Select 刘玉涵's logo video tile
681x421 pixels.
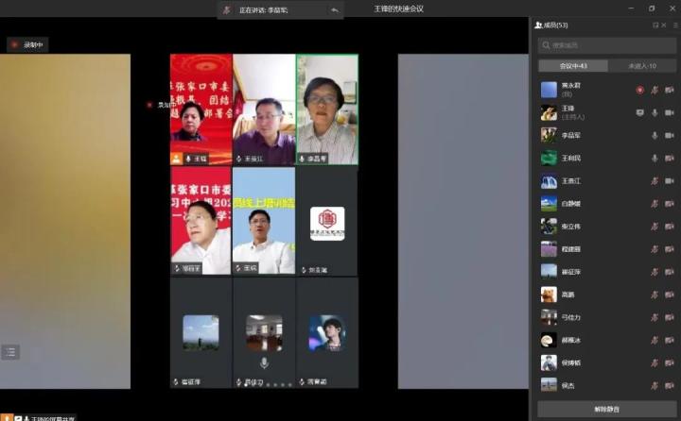(x=327, y=221)
